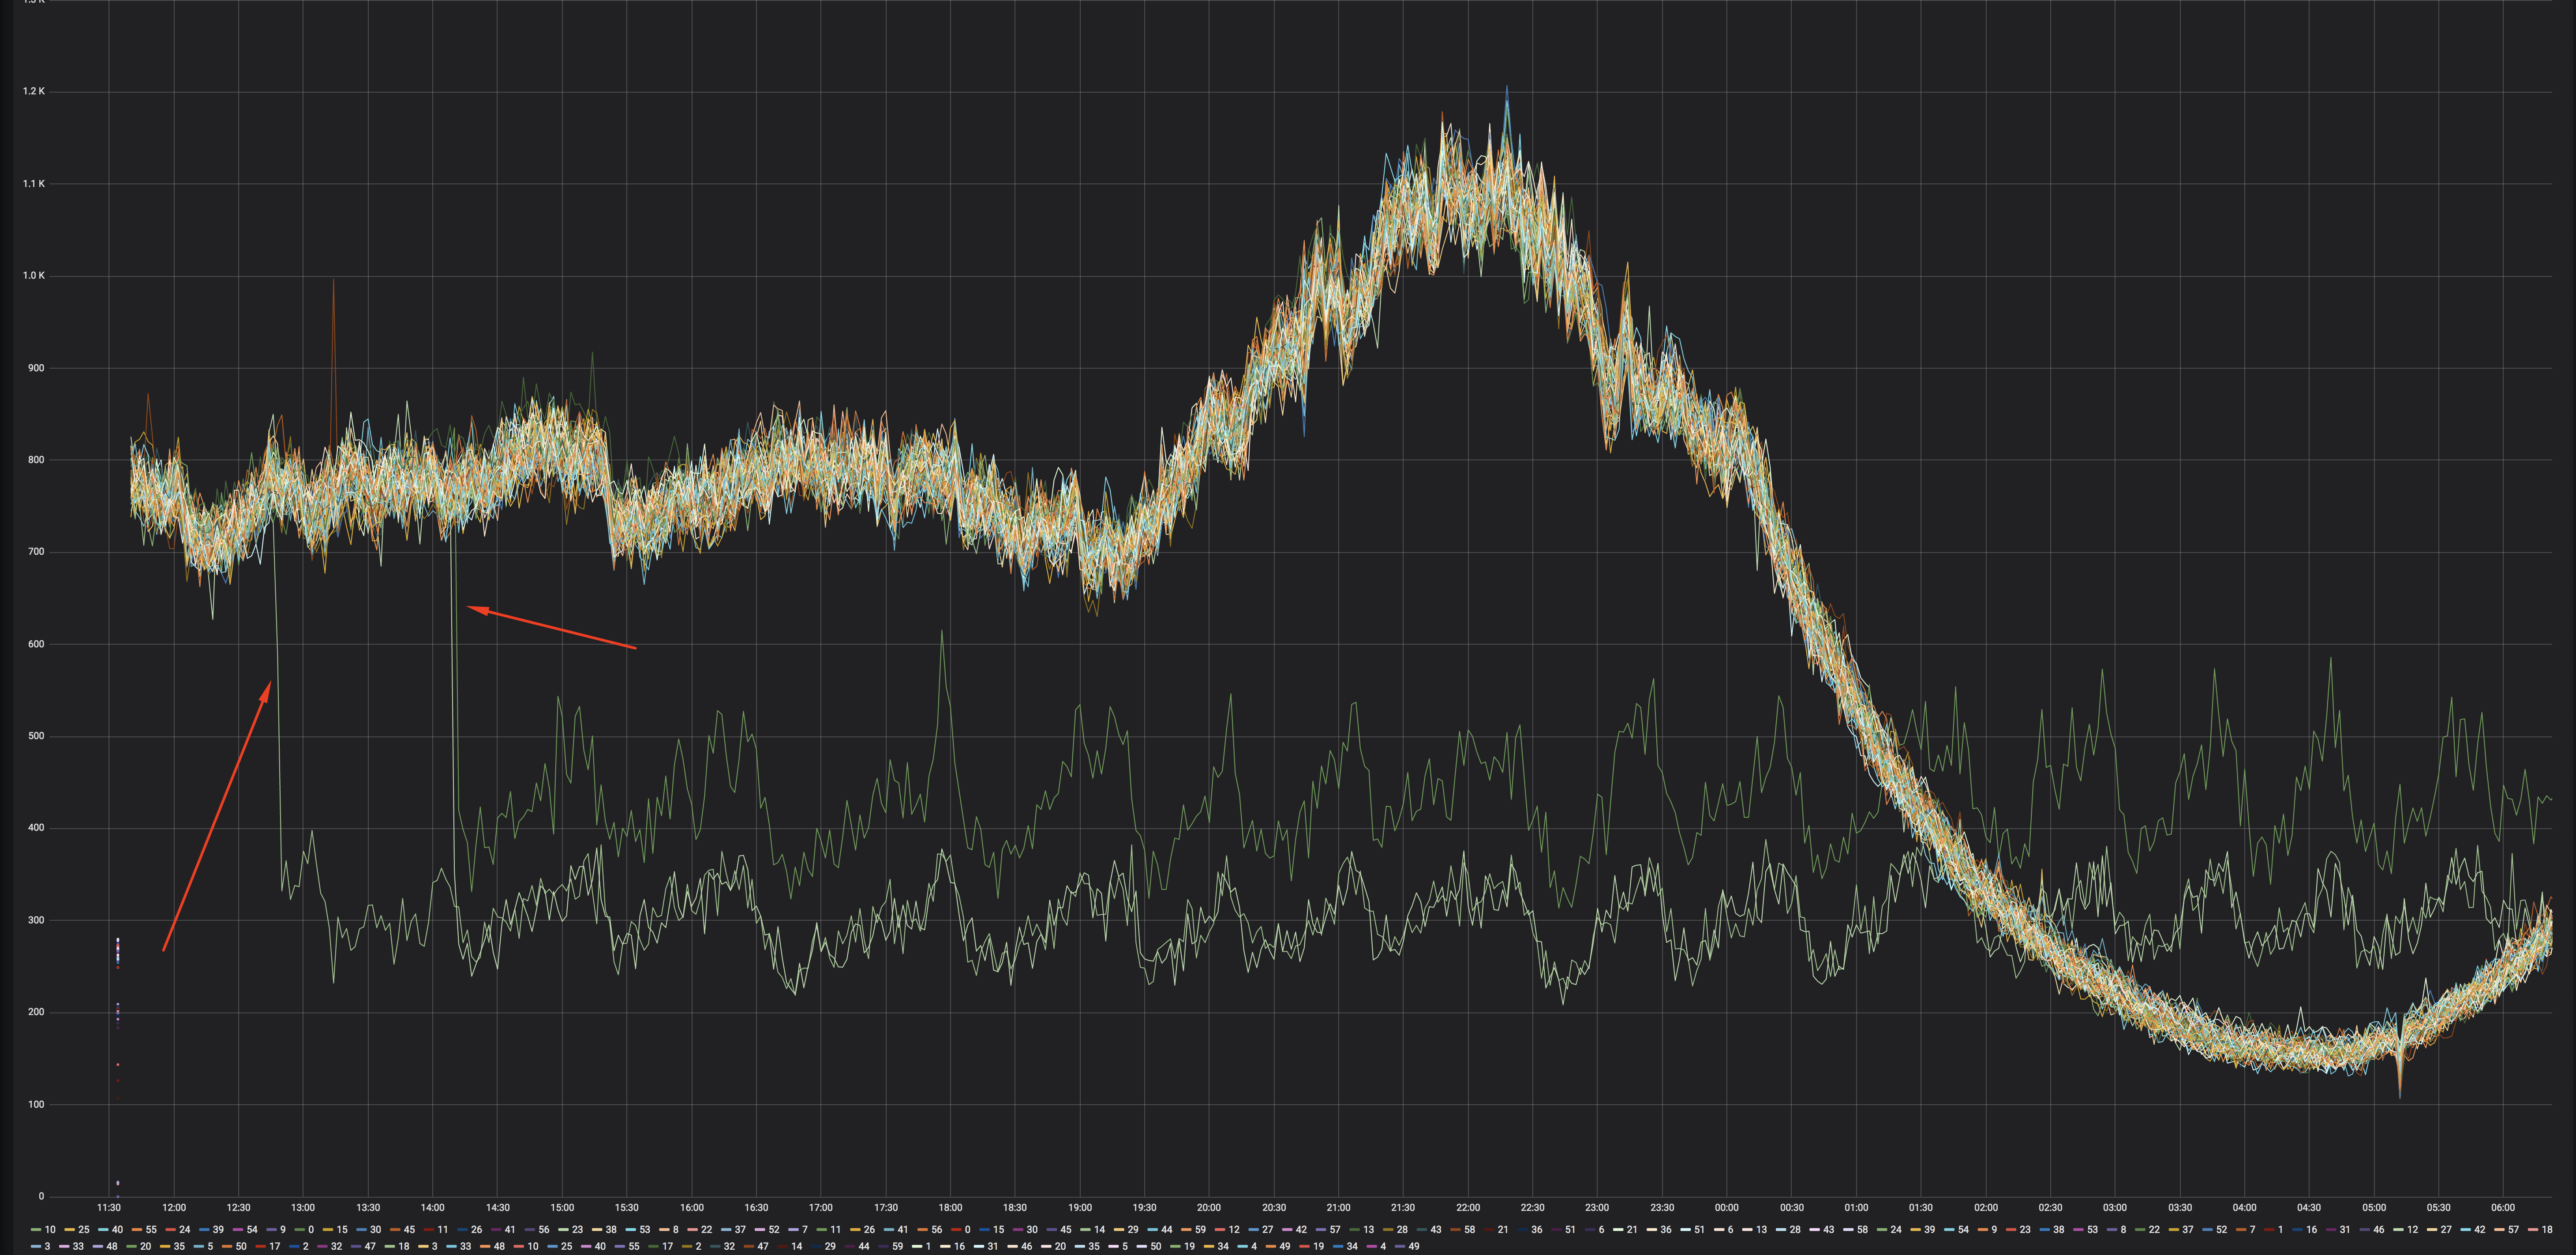Click orange color swatch of series 55
The height and width of the screenshot is (1255, 2576).
[x=137, y=1230]
